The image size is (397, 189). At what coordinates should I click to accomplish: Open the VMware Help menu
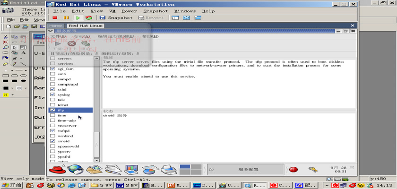(208, 11)
